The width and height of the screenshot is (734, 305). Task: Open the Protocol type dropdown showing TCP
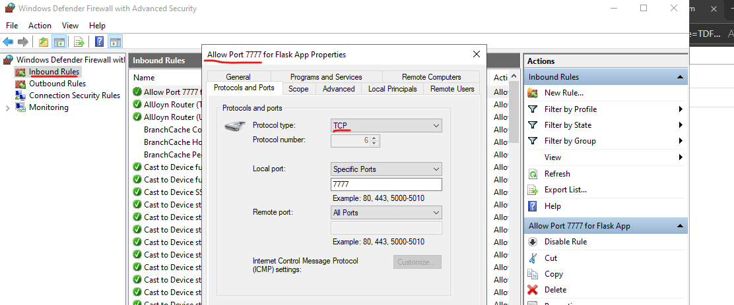386,126
